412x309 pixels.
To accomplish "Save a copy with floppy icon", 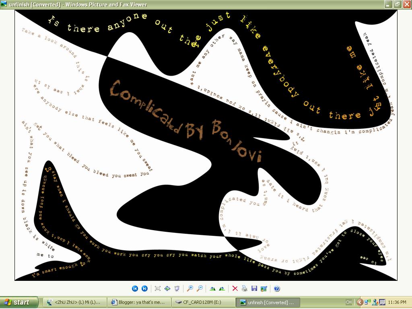I will (254, 288).
